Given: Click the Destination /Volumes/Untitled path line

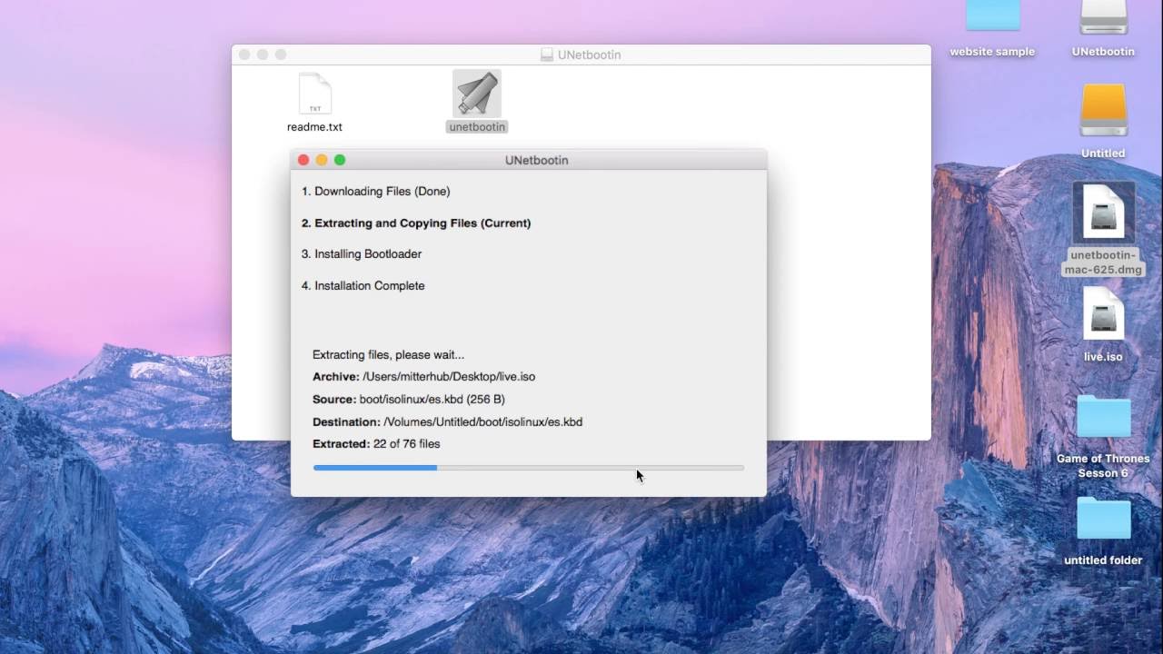Looking at the screenshot, I should (448, 422).
